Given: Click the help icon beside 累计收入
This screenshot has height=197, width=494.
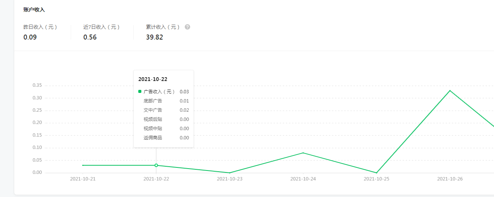Looking at the screenshot, I should click(x=187, y=27).
